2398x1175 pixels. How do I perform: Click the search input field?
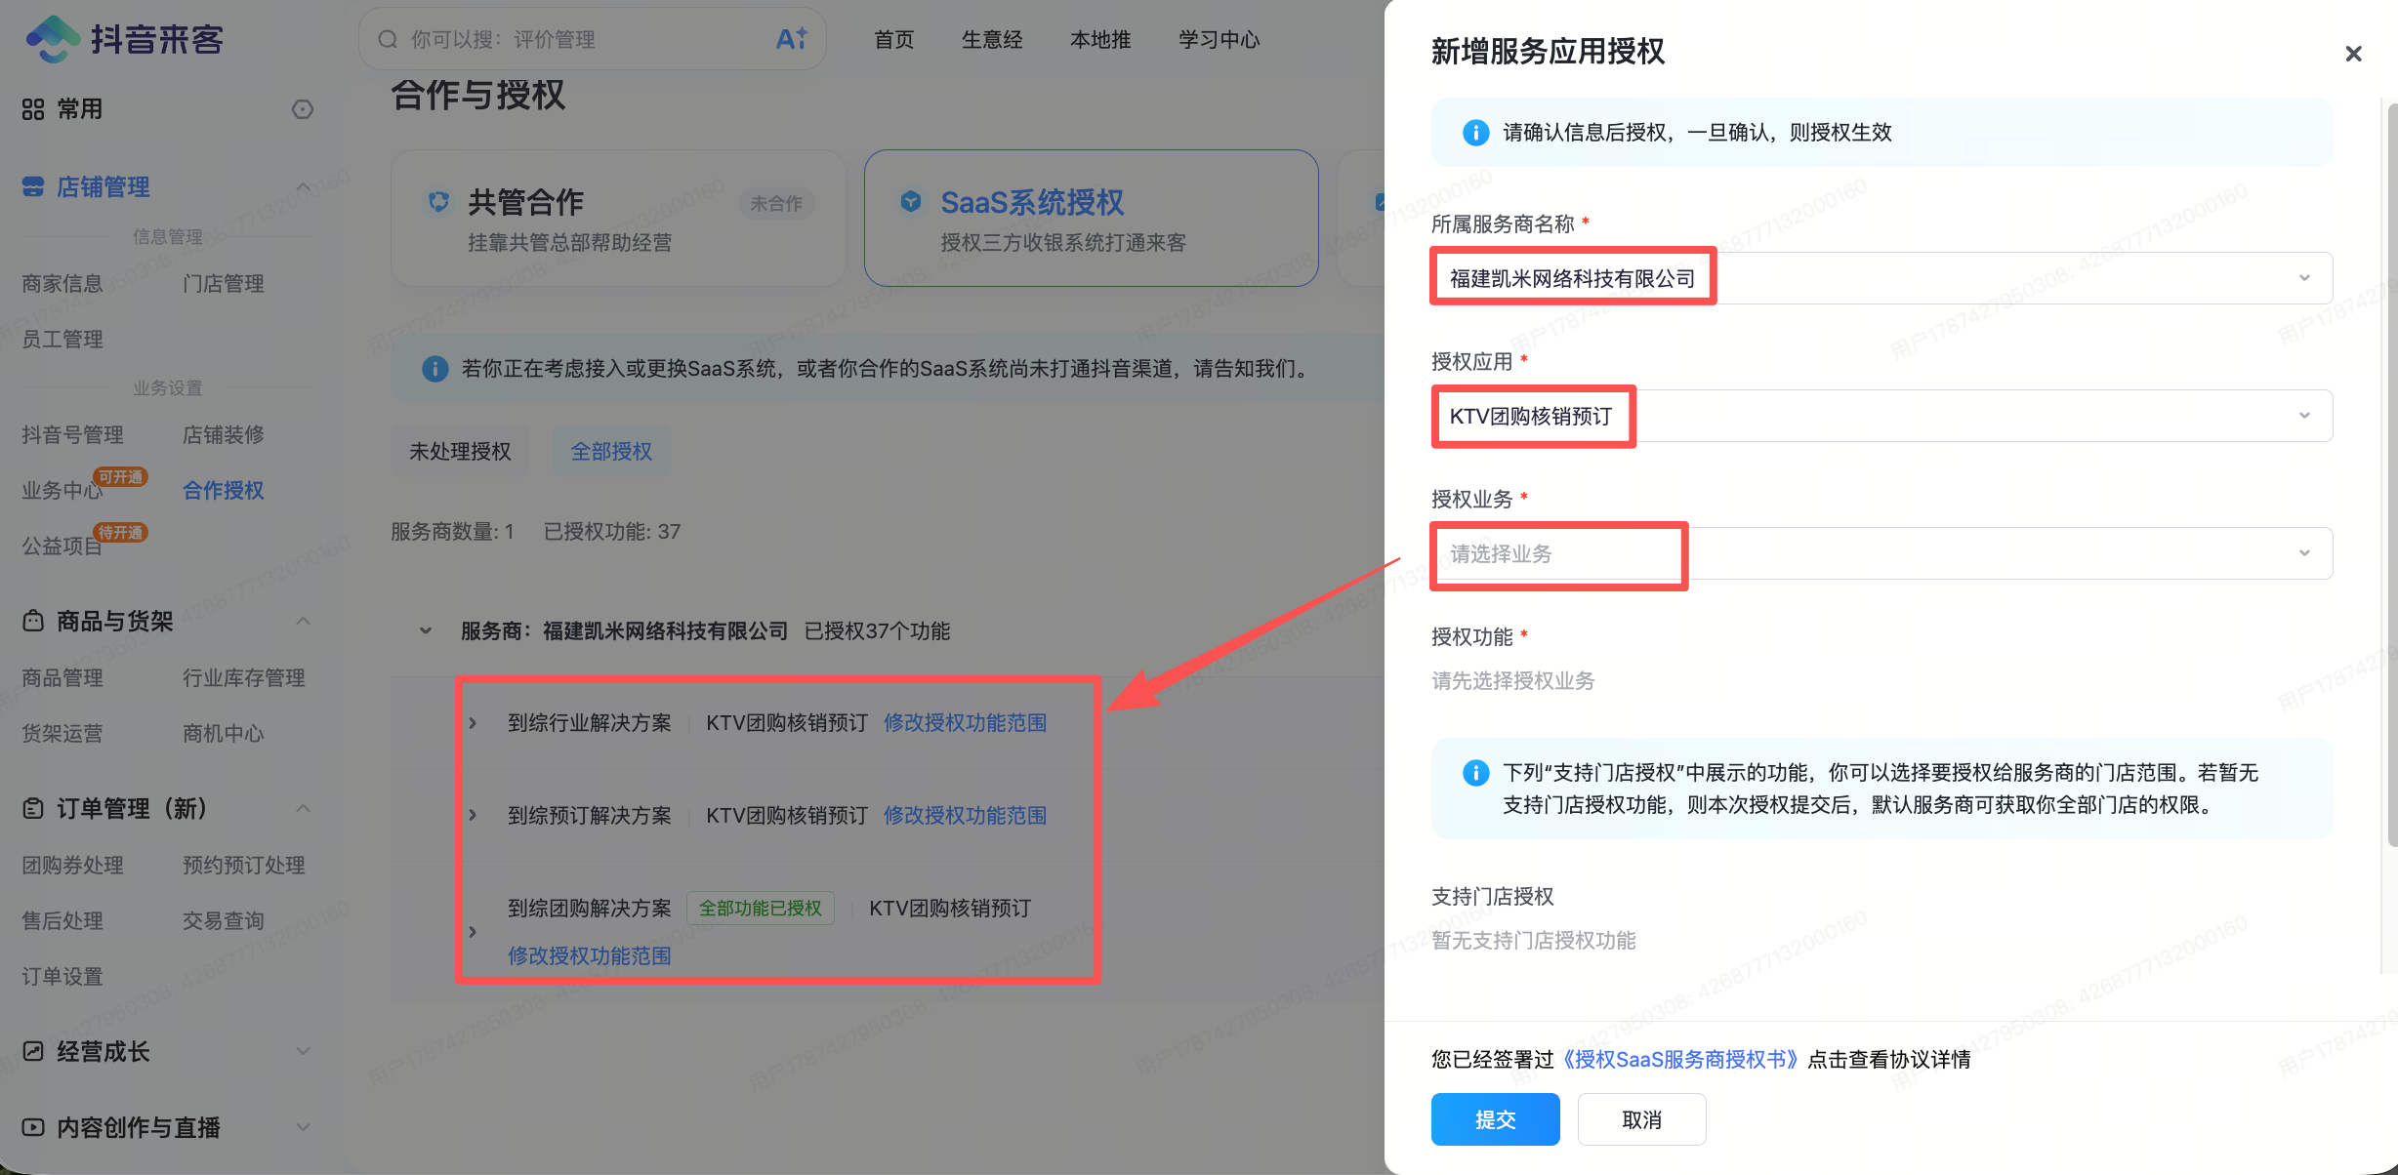coord(592,39)
